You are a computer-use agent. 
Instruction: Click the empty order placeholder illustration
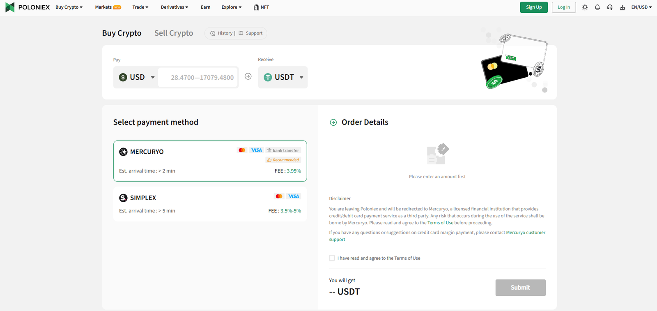click(438, 154)
